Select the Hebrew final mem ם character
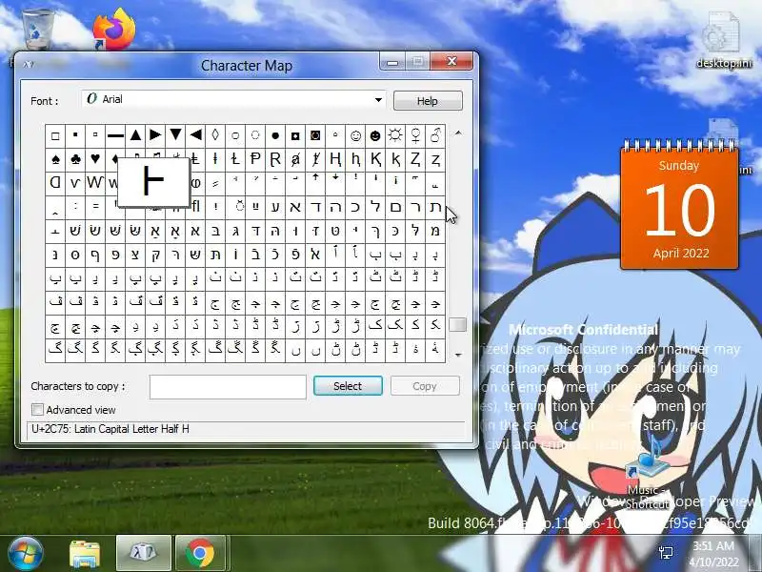Viewport: 762px width, 572px height. coord(395,207)
